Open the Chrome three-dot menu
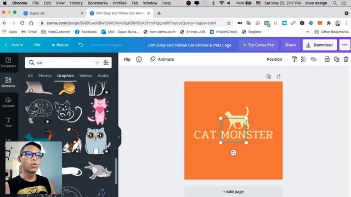This screenshot has width=351, height=197. 347,23
